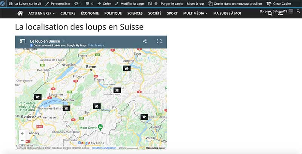Zoom out with the map minus button
The width and height of the screenshot is (302, 154).
click(x=22, y=141)
